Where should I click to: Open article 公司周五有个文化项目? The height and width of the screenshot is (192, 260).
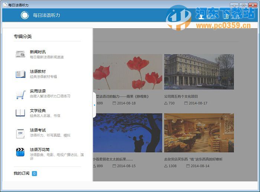[x=181, y=96]
